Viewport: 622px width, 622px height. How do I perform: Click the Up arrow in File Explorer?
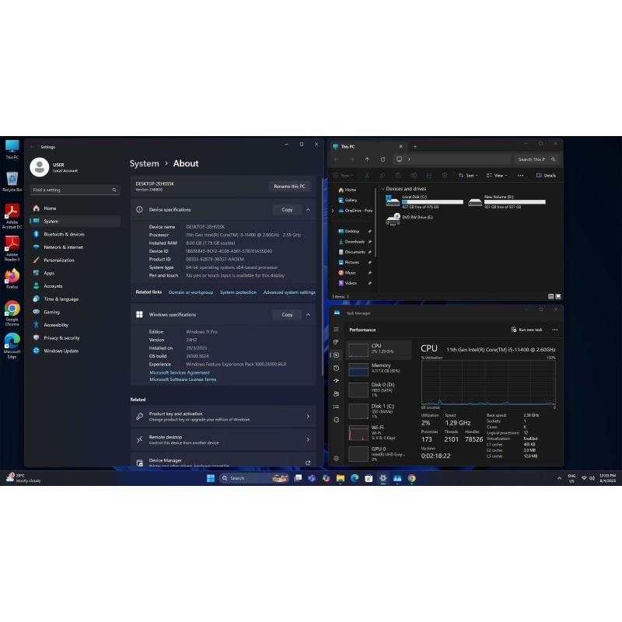pyautogui.click(x=367, y=159)
